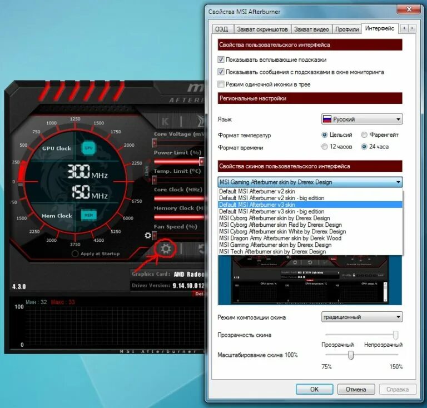This screenshot has width=427, height=408.
Task: Choose Default MSI Afterburner v3 skin - big edition
Action: pyautogui.click(x=310, y=211)
